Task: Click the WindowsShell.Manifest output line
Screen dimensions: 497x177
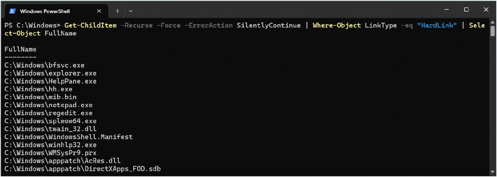Action: (x=68, y=137)
